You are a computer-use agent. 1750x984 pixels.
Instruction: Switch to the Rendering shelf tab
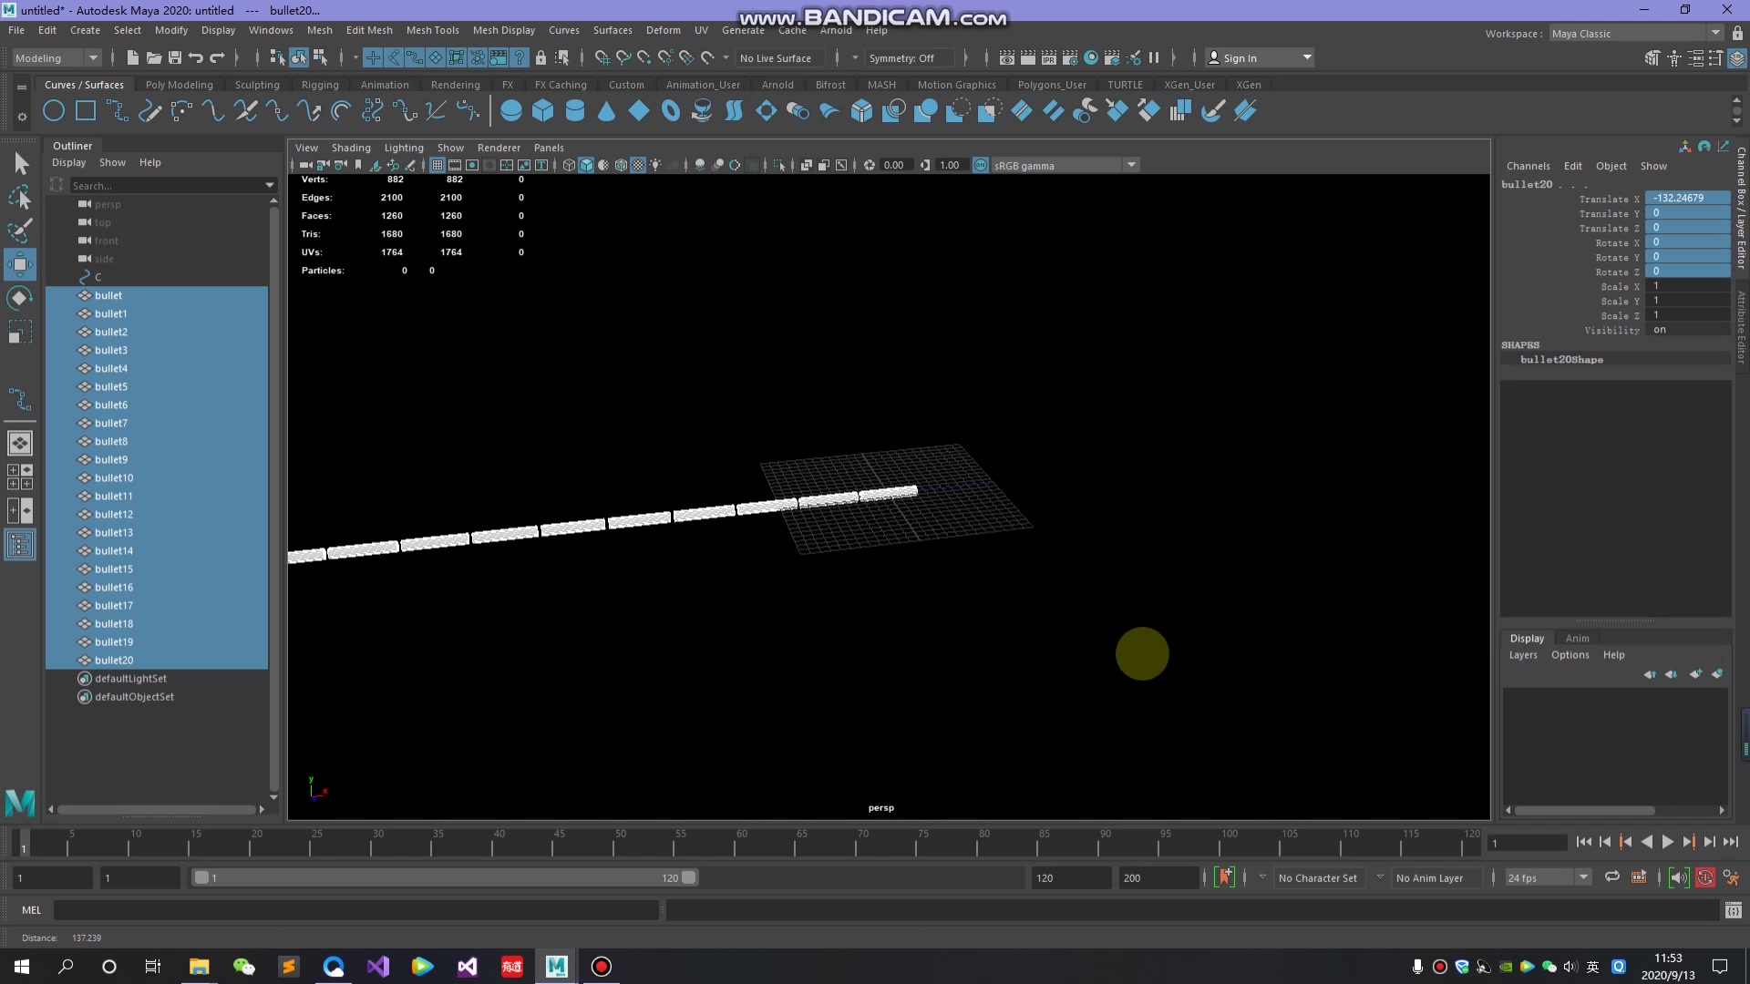coord(456,84)
